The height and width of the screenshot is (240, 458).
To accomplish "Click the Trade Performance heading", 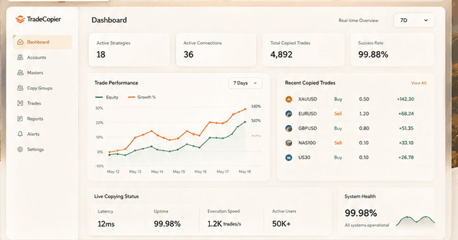I will click(x=117, y=83).
